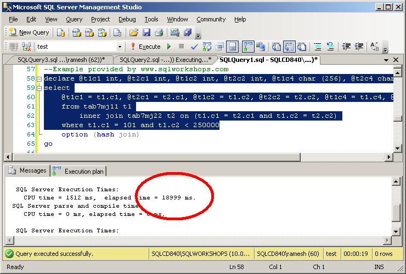Open the Debug menu
The height and width of the screenshot is (274, 406).
click(127, 19)
